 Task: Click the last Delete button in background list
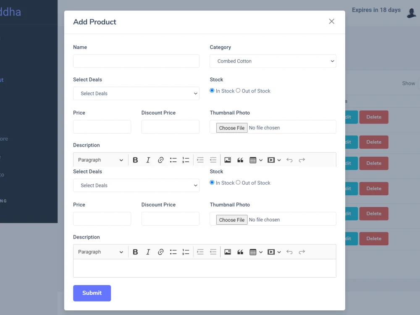click(374, 239)
